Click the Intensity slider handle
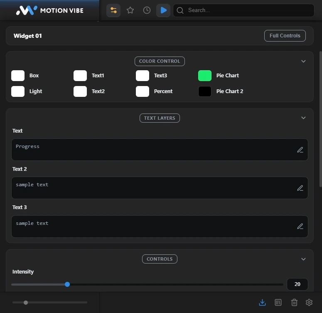Image resolution: width=322 pixels, height=313 pixels. 67,284
